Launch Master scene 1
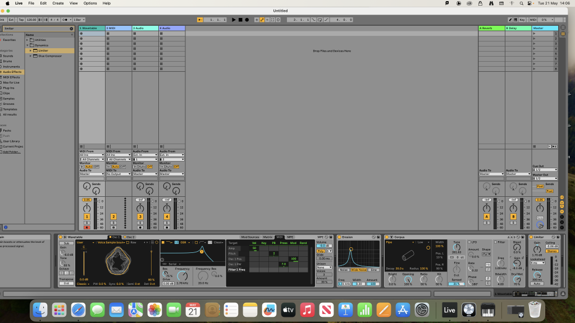Viewport: 575px width, 323px height. coord(535,33)
